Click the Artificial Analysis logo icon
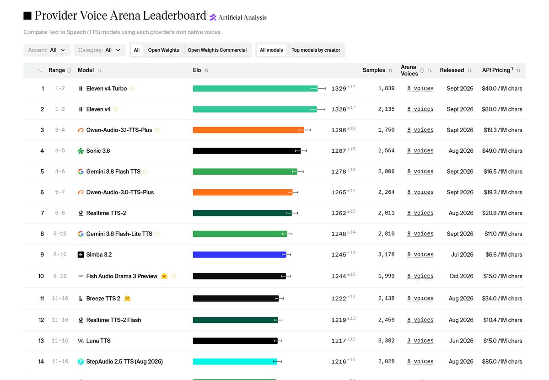 coord(213,17)
